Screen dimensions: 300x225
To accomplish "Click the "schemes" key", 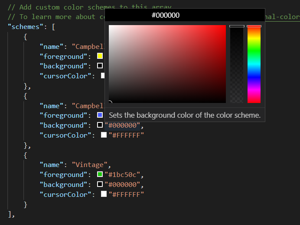I will coord(26,27).
